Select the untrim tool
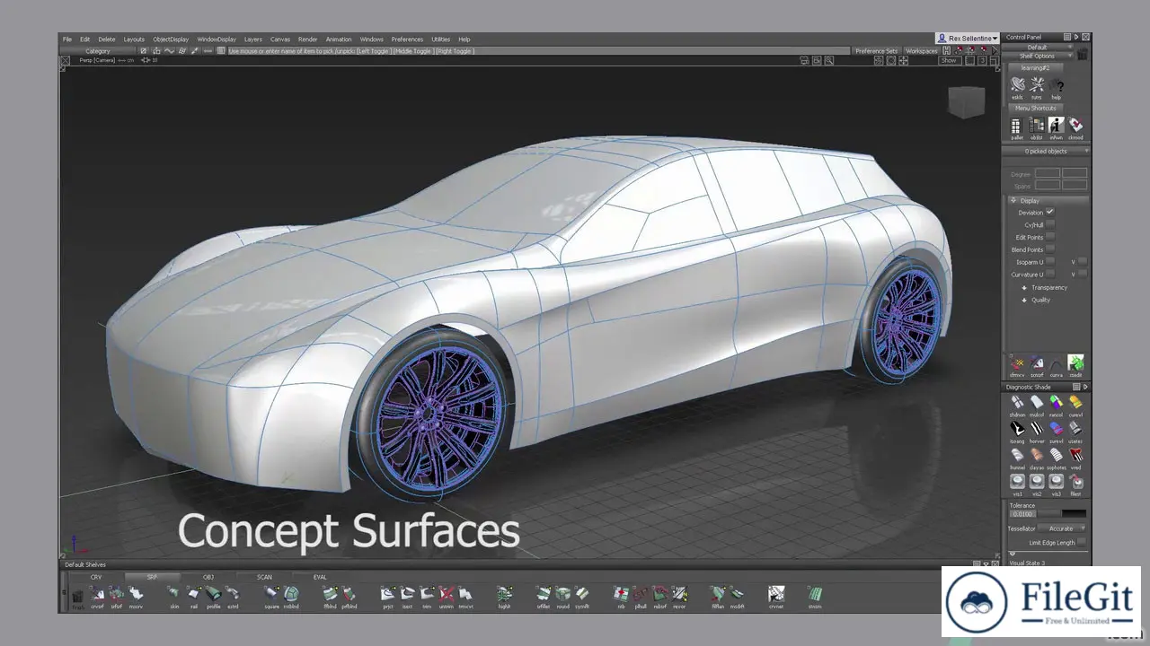Screen dimensions: 1150x646 click(x=447, y=596)
